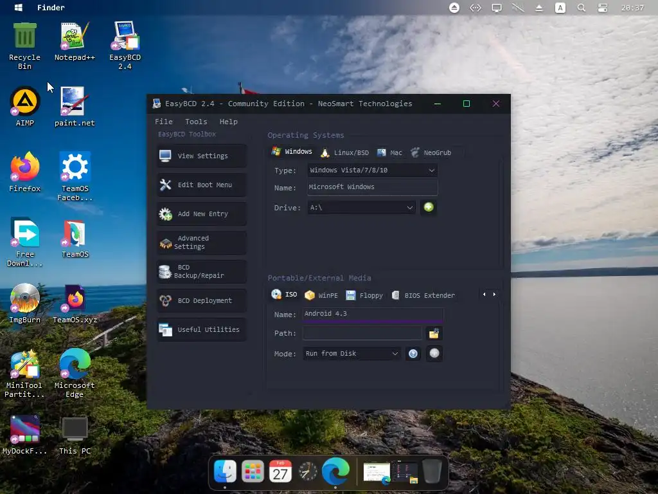
Task: Expand the Drive dropdown showing A:\
Action: click(x=361, y=208)
